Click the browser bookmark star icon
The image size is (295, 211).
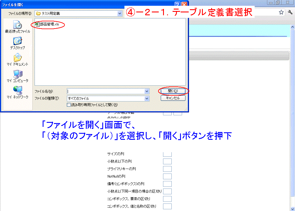[281, 12]
